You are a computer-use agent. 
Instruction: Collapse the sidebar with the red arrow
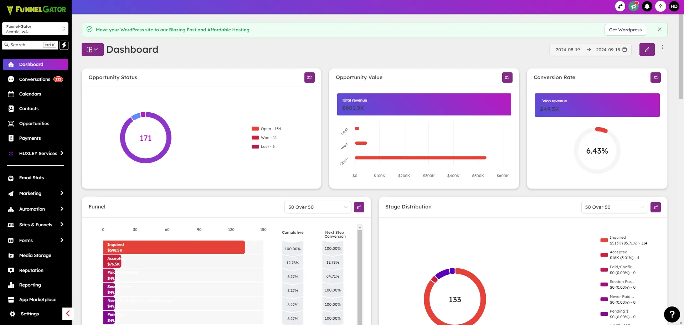67,314
